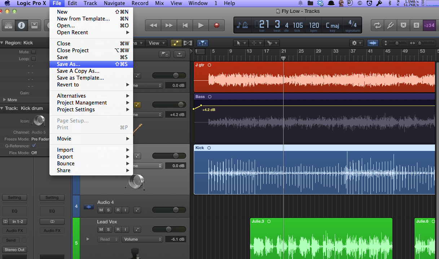Check the region Mute checkbox
The width and height of the screenshot is (439, 259).
[34, 52]
